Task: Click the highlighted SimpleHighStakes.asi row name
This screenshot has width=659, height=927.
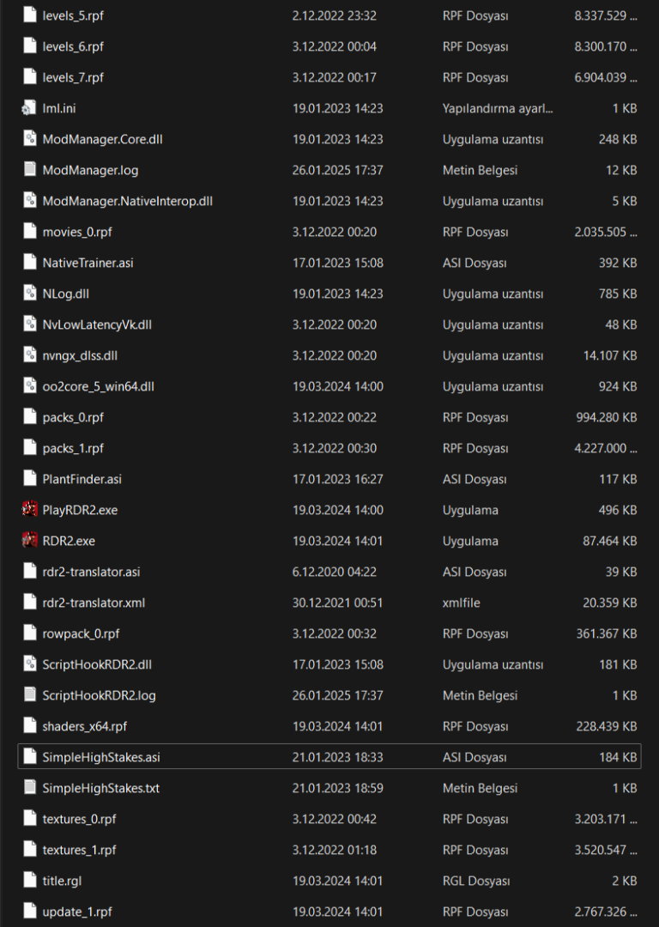Action: (101, 757)
